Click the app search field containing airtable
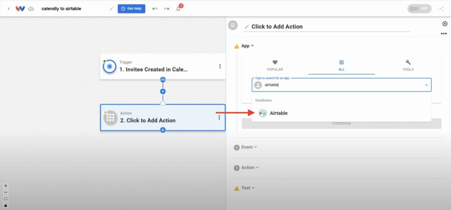 [341, 85]
